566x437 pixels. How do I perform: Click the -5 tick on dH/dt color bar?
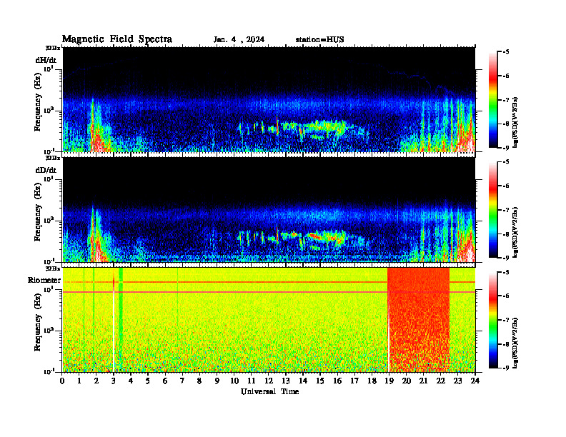coord(505,52)
